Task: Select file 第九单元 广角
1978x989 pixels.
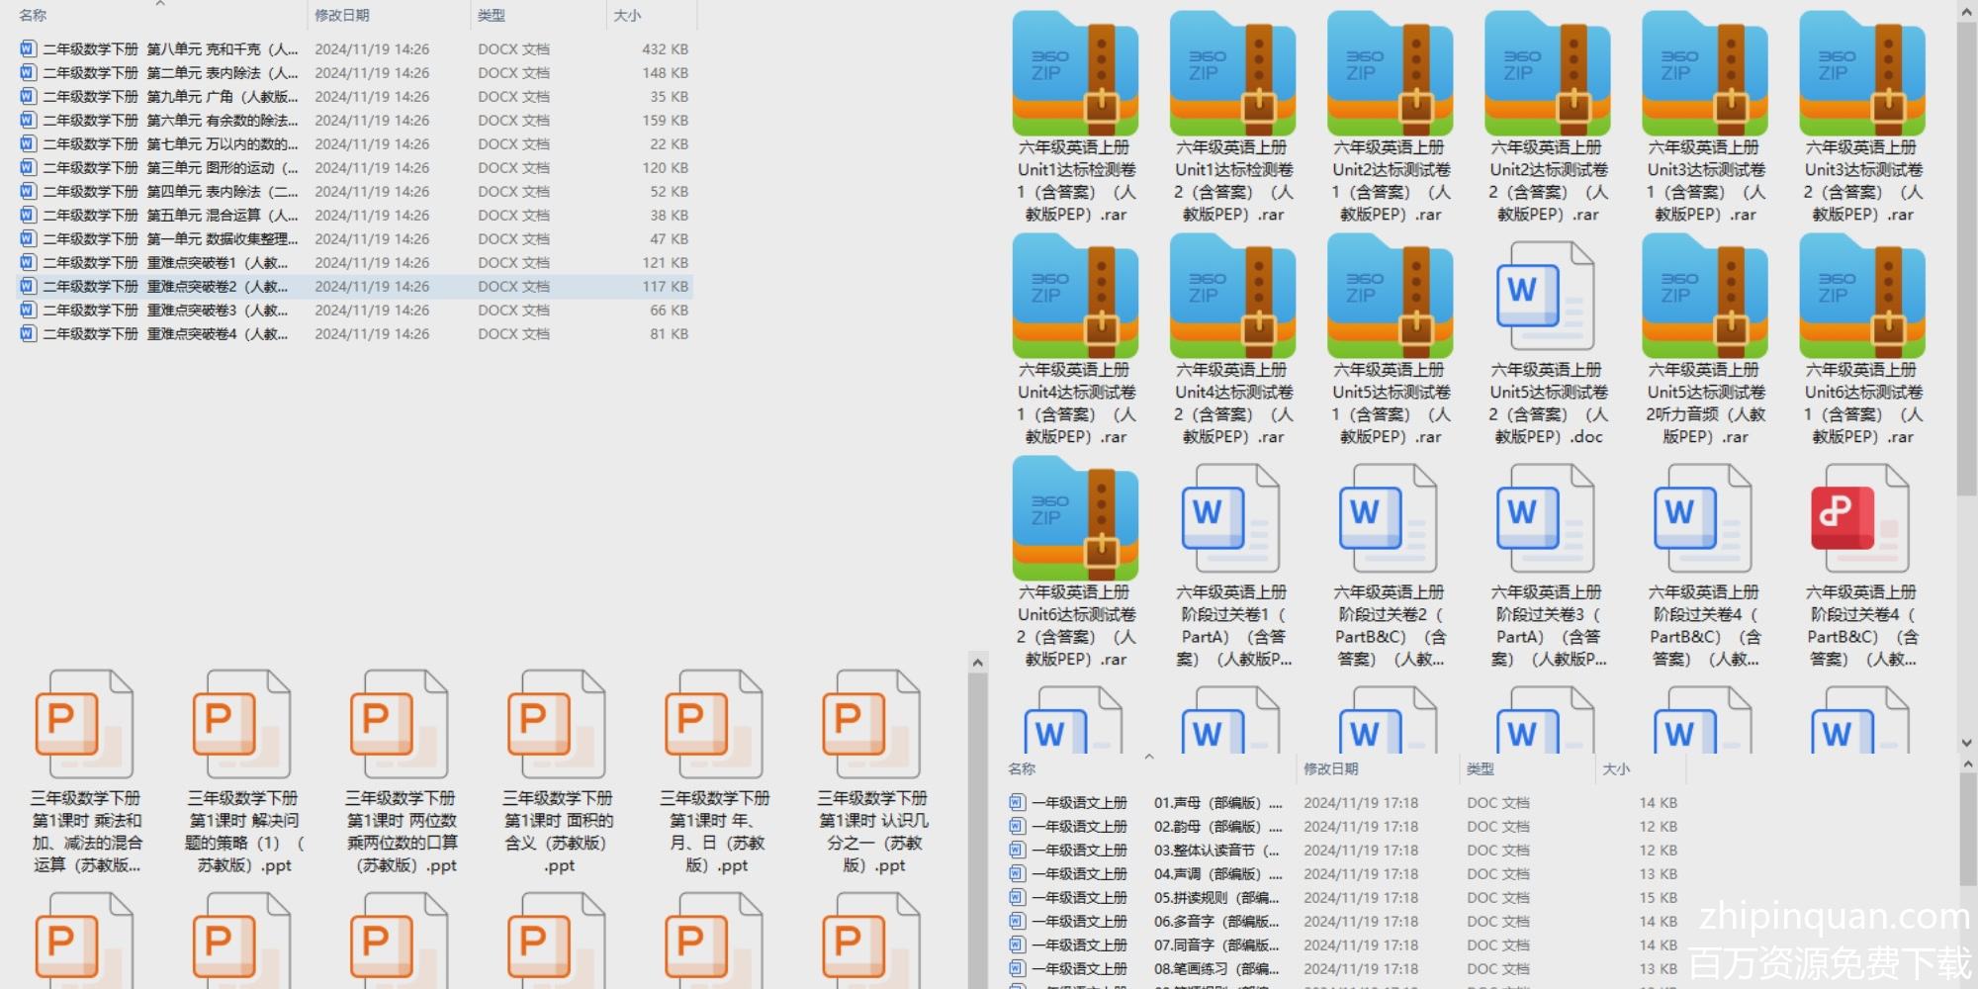Action: (356, 96)
